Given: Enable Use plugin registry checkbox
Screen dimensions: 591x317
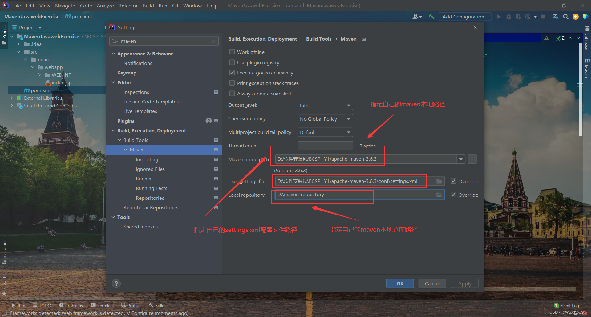Looking at the screenshot, I should 232,62.
